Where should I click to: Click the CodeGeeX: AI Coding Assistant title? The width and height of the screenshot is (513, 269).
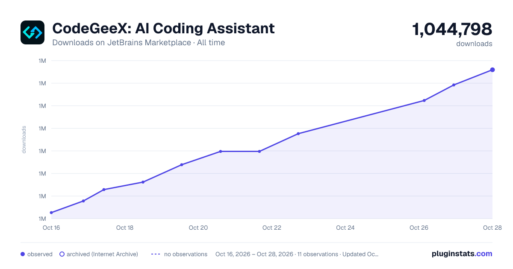pyautogui.click(x=163, y=28)
